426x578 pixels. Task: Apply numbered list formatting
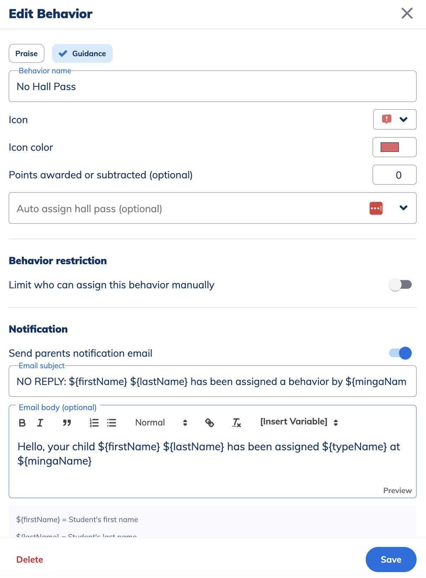tap(94, 423)
